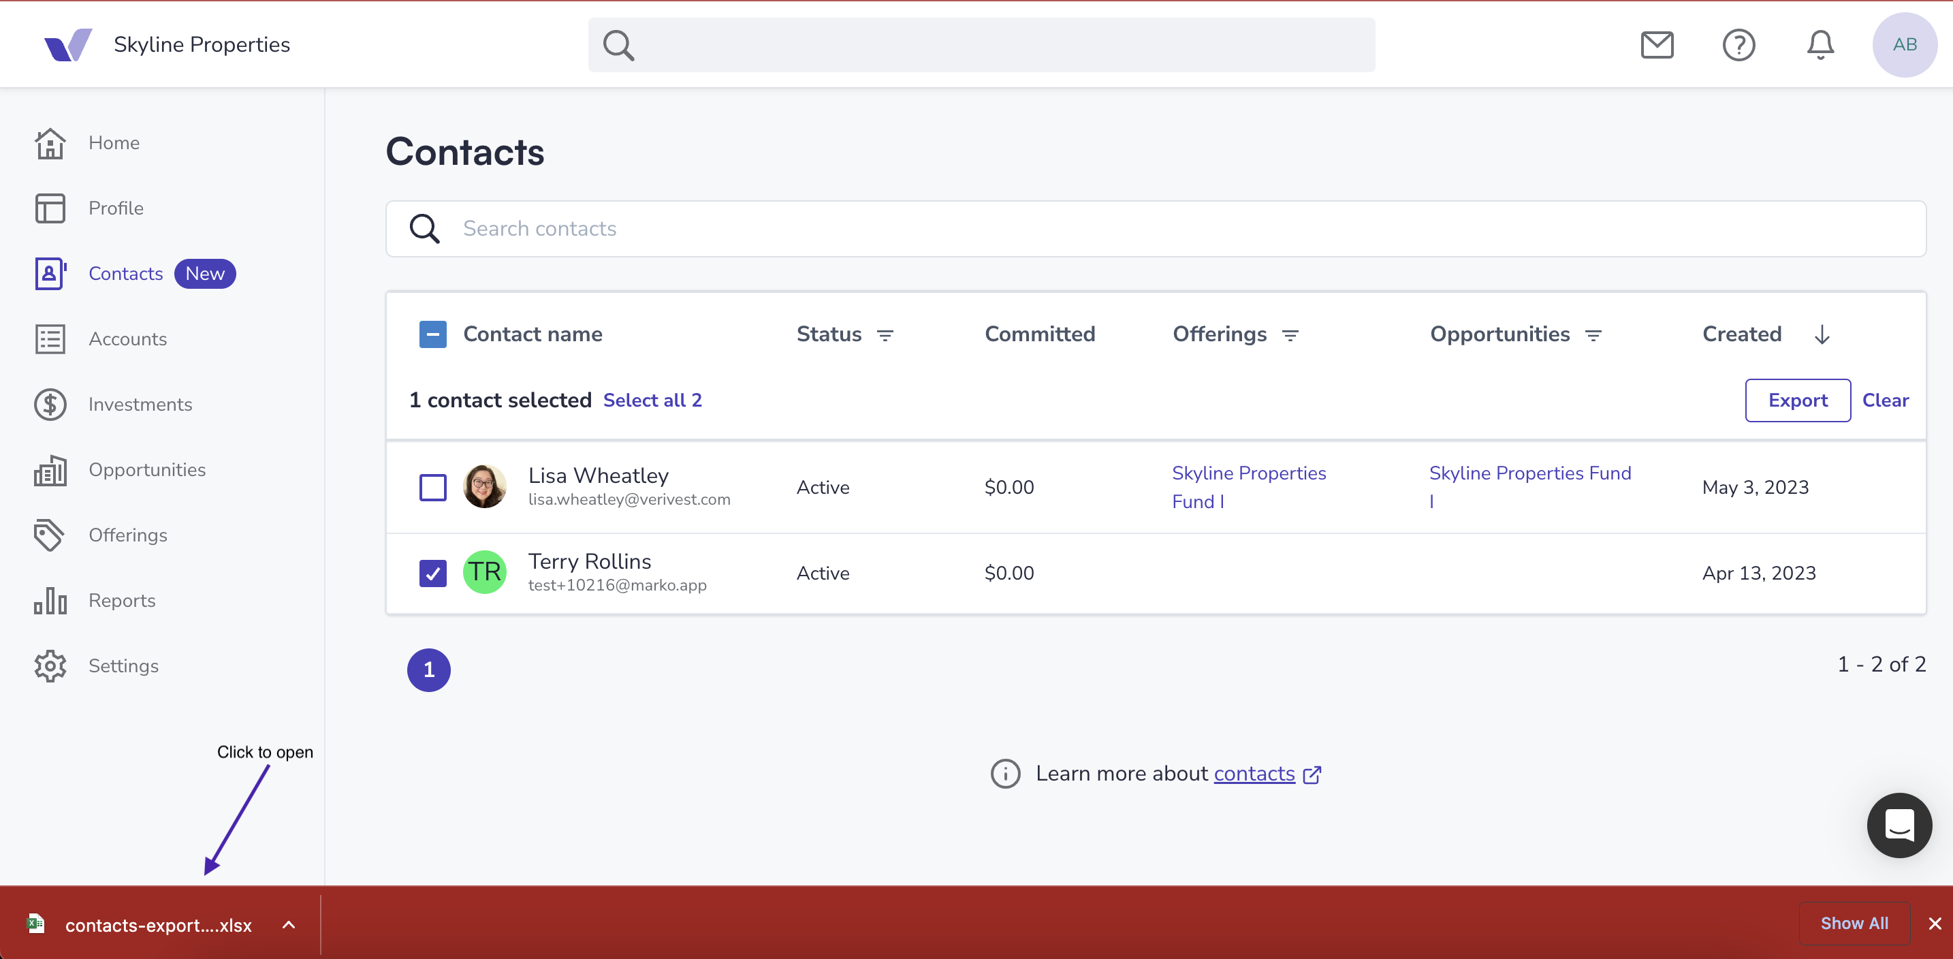1953x959 pixels.
Task: Click the Lisa Wheatley contact name
Action: coord(598,475)
